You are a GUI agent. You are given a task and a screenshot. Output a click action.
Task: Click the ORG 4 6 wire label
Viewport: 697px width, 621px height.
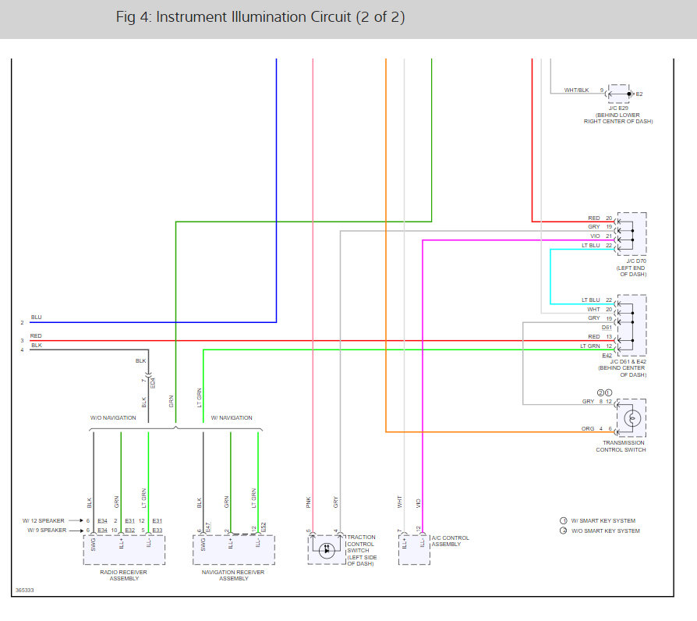[x=596, y=429]
